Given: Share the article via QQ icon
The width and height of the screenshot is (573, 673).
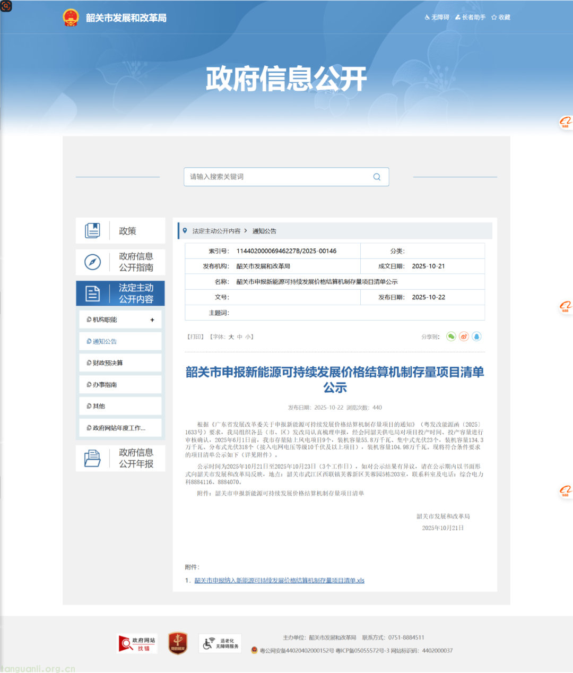Looking at the screenshot, I should (476, 336).
